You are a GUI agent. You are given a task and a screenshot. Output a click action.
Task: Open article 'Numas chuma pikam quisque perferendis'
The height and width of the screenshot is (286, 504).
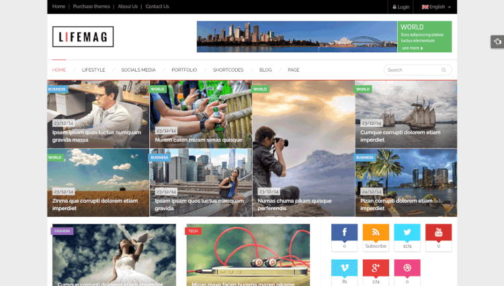(x=294, y=205)
